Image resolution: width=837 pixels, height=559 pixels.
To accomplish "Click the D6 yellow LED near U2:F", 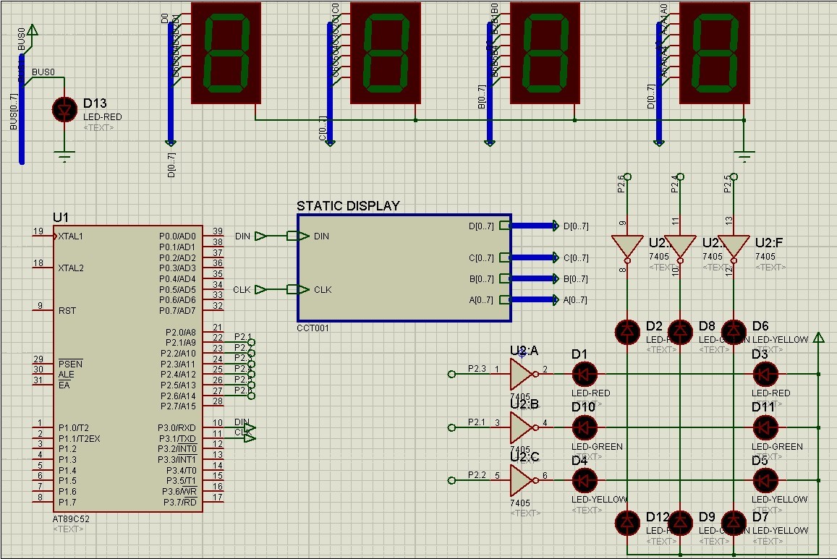I will pos(734,330).
